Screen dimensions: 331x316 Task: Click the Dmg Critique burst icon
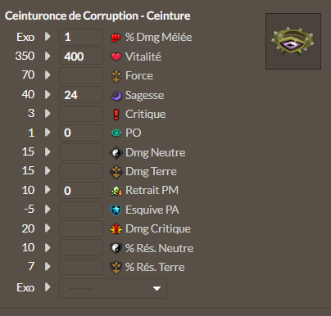[116, 229]
